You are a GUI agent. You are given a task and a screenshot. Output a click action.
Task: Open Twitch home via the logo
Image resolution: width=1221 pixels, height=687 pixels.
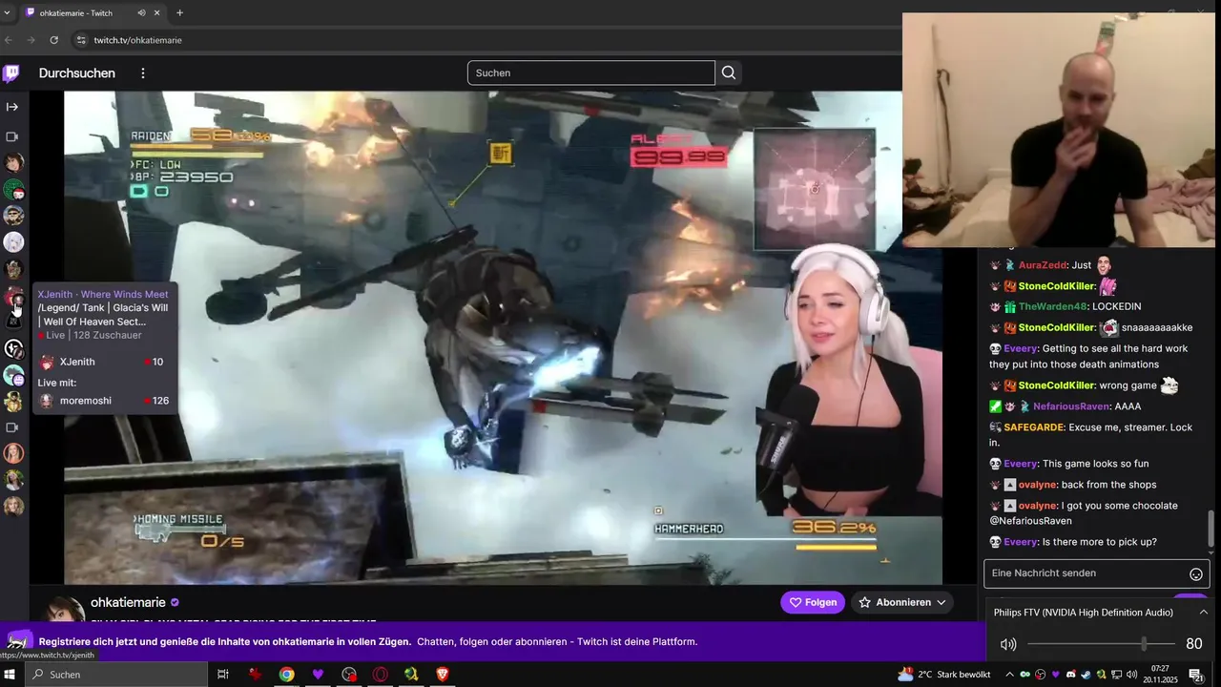(11, 73)
